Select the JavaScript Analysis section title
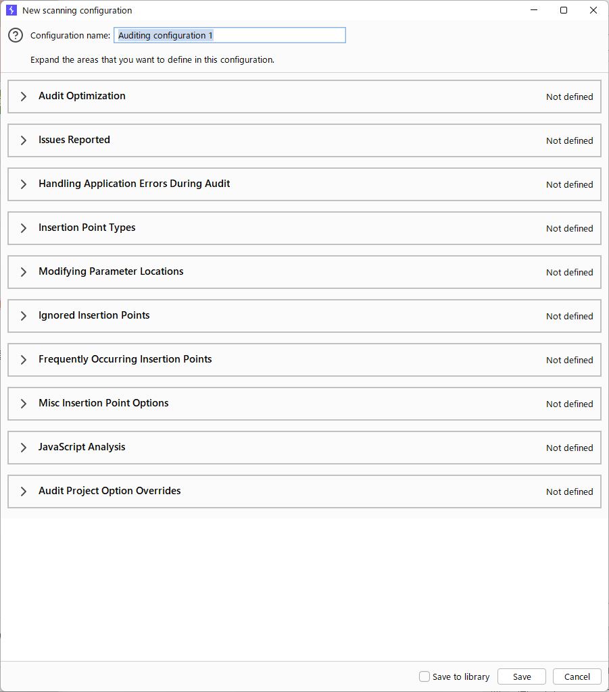609x692 pixels. pos(82,447)
